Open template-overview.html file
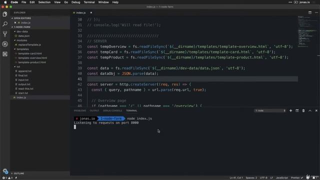Screen dimensions: 320x180 point(32,58)
